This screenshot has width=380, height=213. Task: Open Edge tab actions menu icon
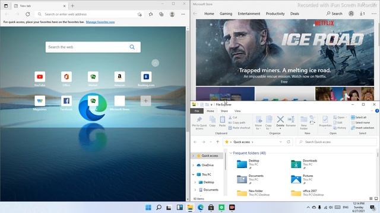[6, 5]
